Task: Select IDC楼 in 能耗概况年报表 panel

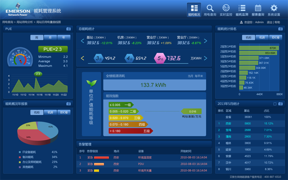Action: [x=64, y=112]
